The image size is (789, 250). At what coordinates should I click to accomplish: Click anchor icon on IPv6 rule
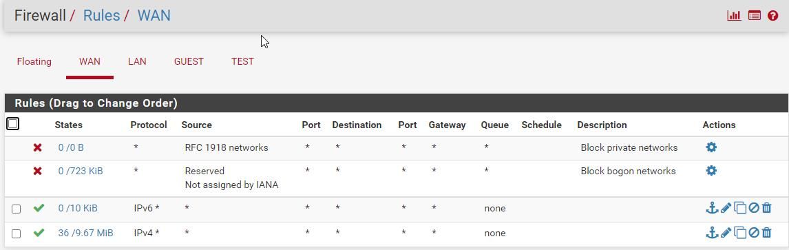point(711,207)
